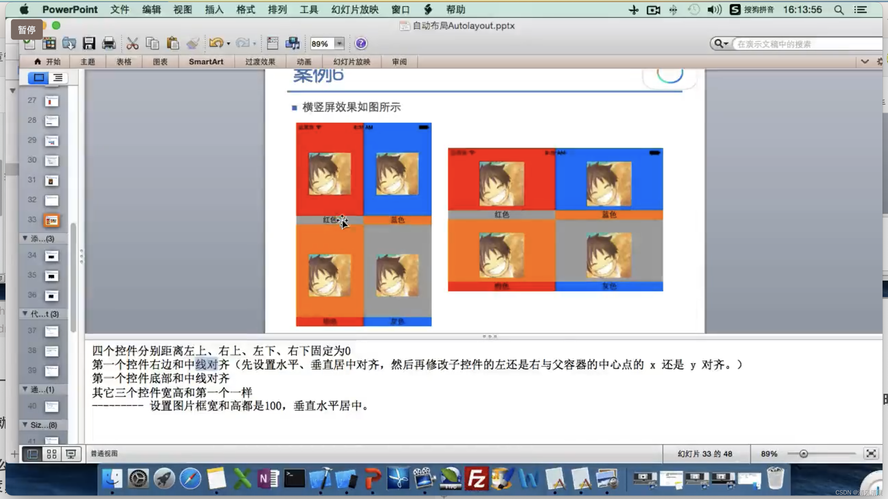The width and height of the screenshot is (888, 499).
Task: Open the toolbox panel icon
Action: [x=272, y=44]
